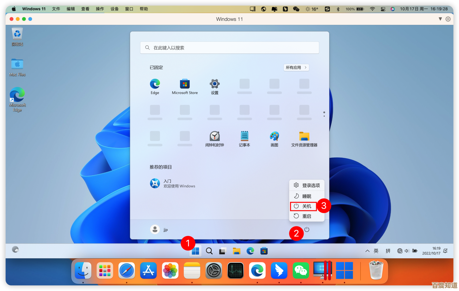Screen dimensions: 459x291
Task: Open Search from the Windows taskbar
Action: click(209, 251)
